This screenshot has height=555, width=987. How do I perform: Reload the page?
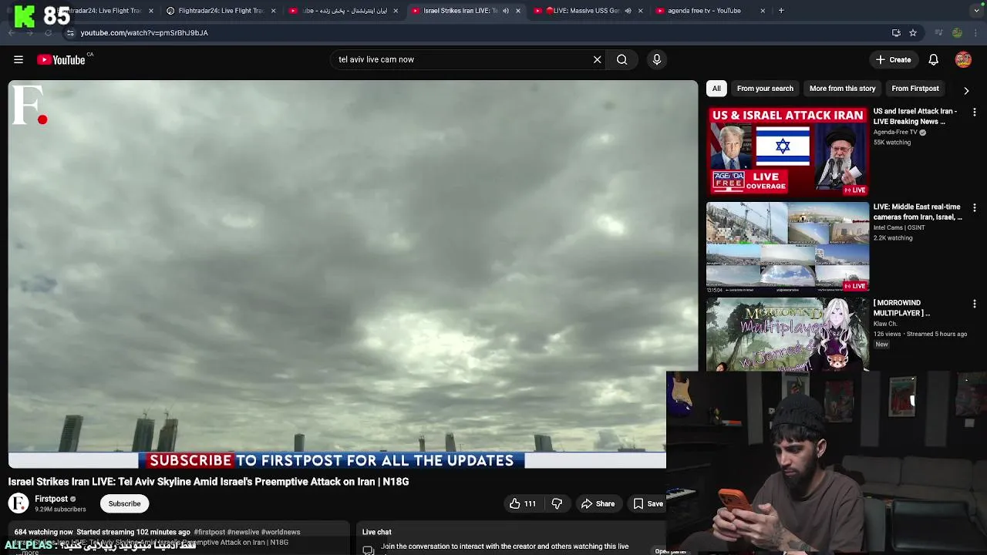click(48, 32)
